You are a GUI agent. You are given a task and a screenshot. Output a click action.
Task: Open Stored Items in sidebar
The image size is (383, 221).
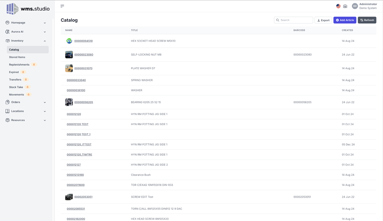pyautogui.click(x=17, y=57)
